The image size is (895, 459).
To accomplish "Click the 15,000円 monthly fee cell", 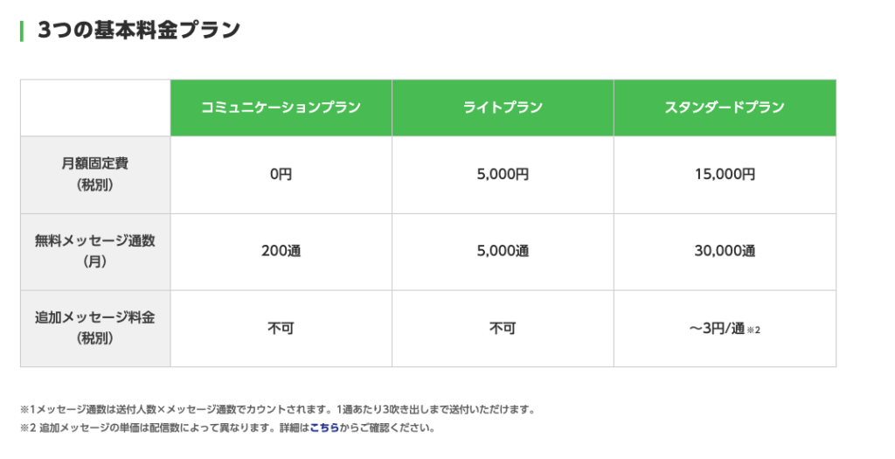I will [x=725, y=175].
